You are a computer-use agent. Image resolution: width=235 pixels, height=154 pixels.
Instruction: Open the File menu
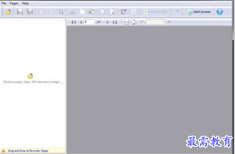pyautogui.click(x=4, y=3)
